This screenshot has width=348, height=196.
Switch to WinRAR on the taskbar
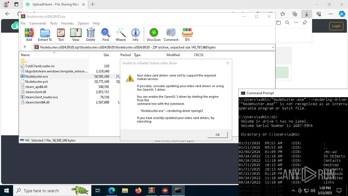point(151,191)
